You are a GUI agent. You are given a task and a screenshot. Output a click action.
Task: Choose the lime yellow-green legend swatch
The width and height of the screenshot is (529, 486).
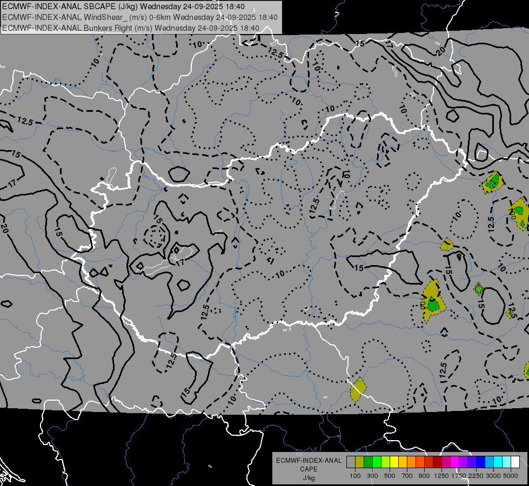386,462
